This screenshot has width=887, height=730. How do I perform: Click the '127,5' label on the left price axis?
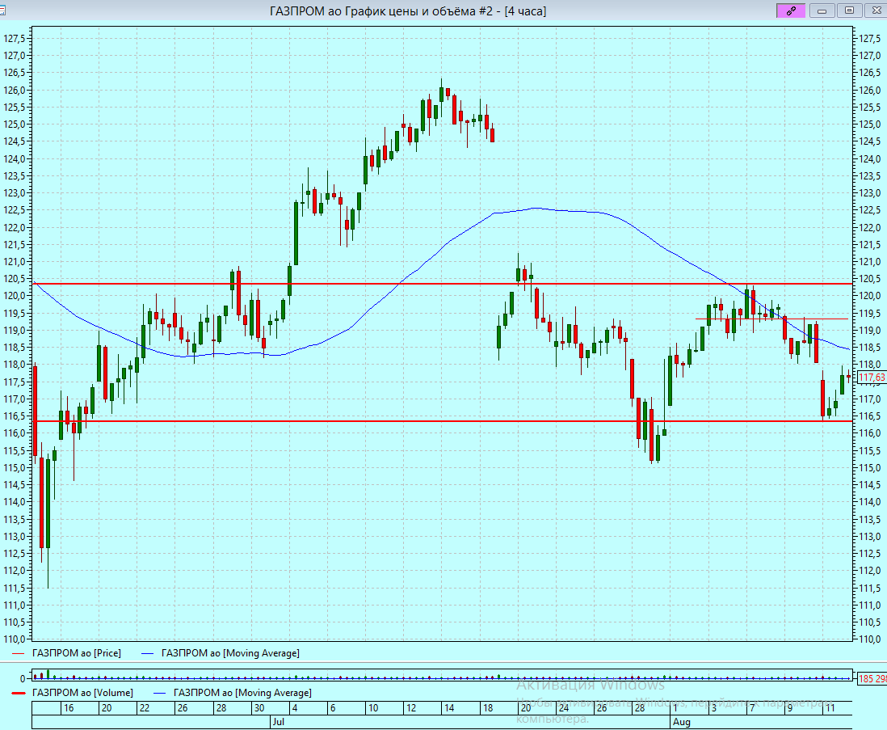[x=15, y=39]
